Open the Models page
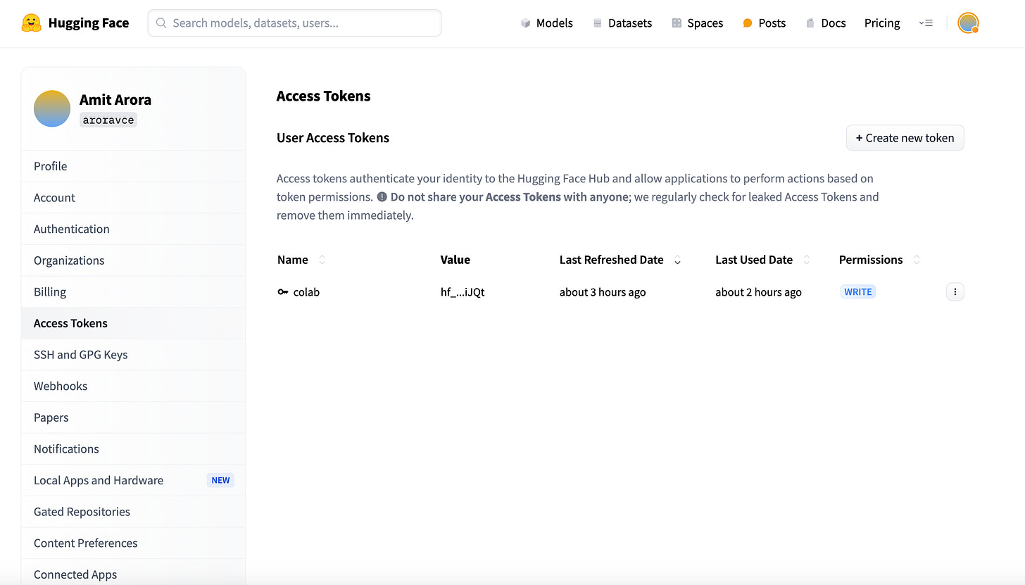1025x585 pixels. click(547, 23)
